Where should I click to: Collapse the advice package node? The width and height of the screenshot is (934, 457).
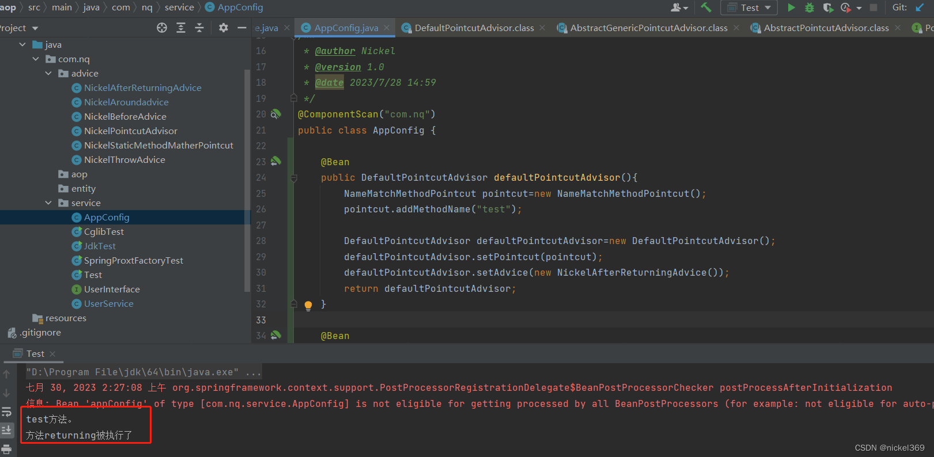coord(48,73)
